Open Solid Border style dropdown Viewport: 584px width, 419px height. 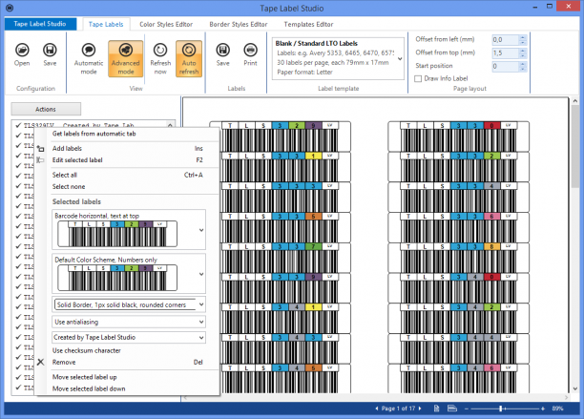[x=201, y=304]
